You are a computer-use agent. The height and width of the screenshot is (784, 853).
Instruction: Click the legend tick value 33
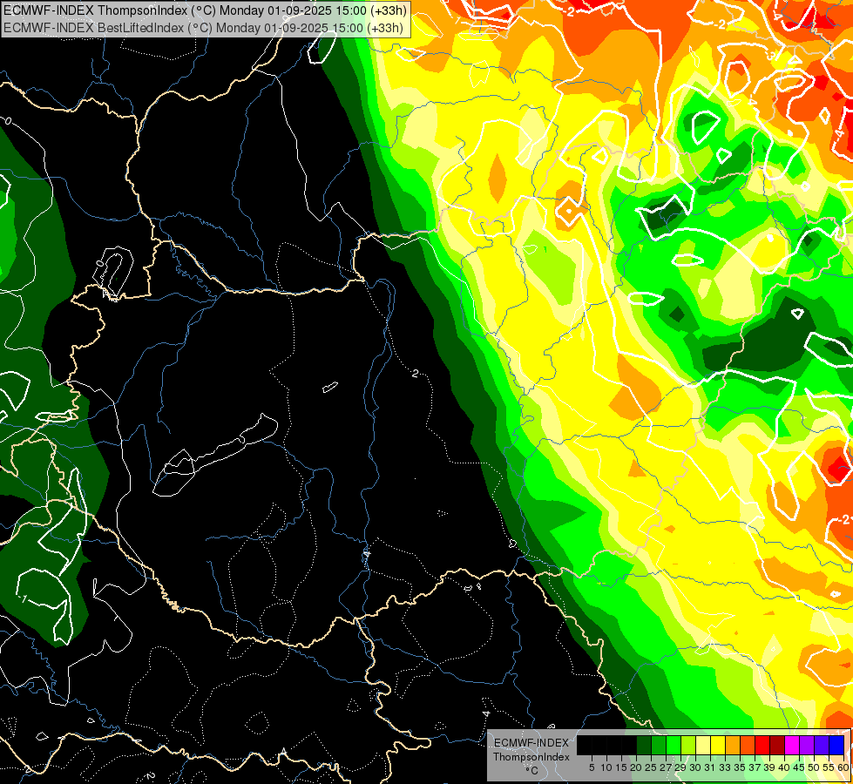[725, 767]
